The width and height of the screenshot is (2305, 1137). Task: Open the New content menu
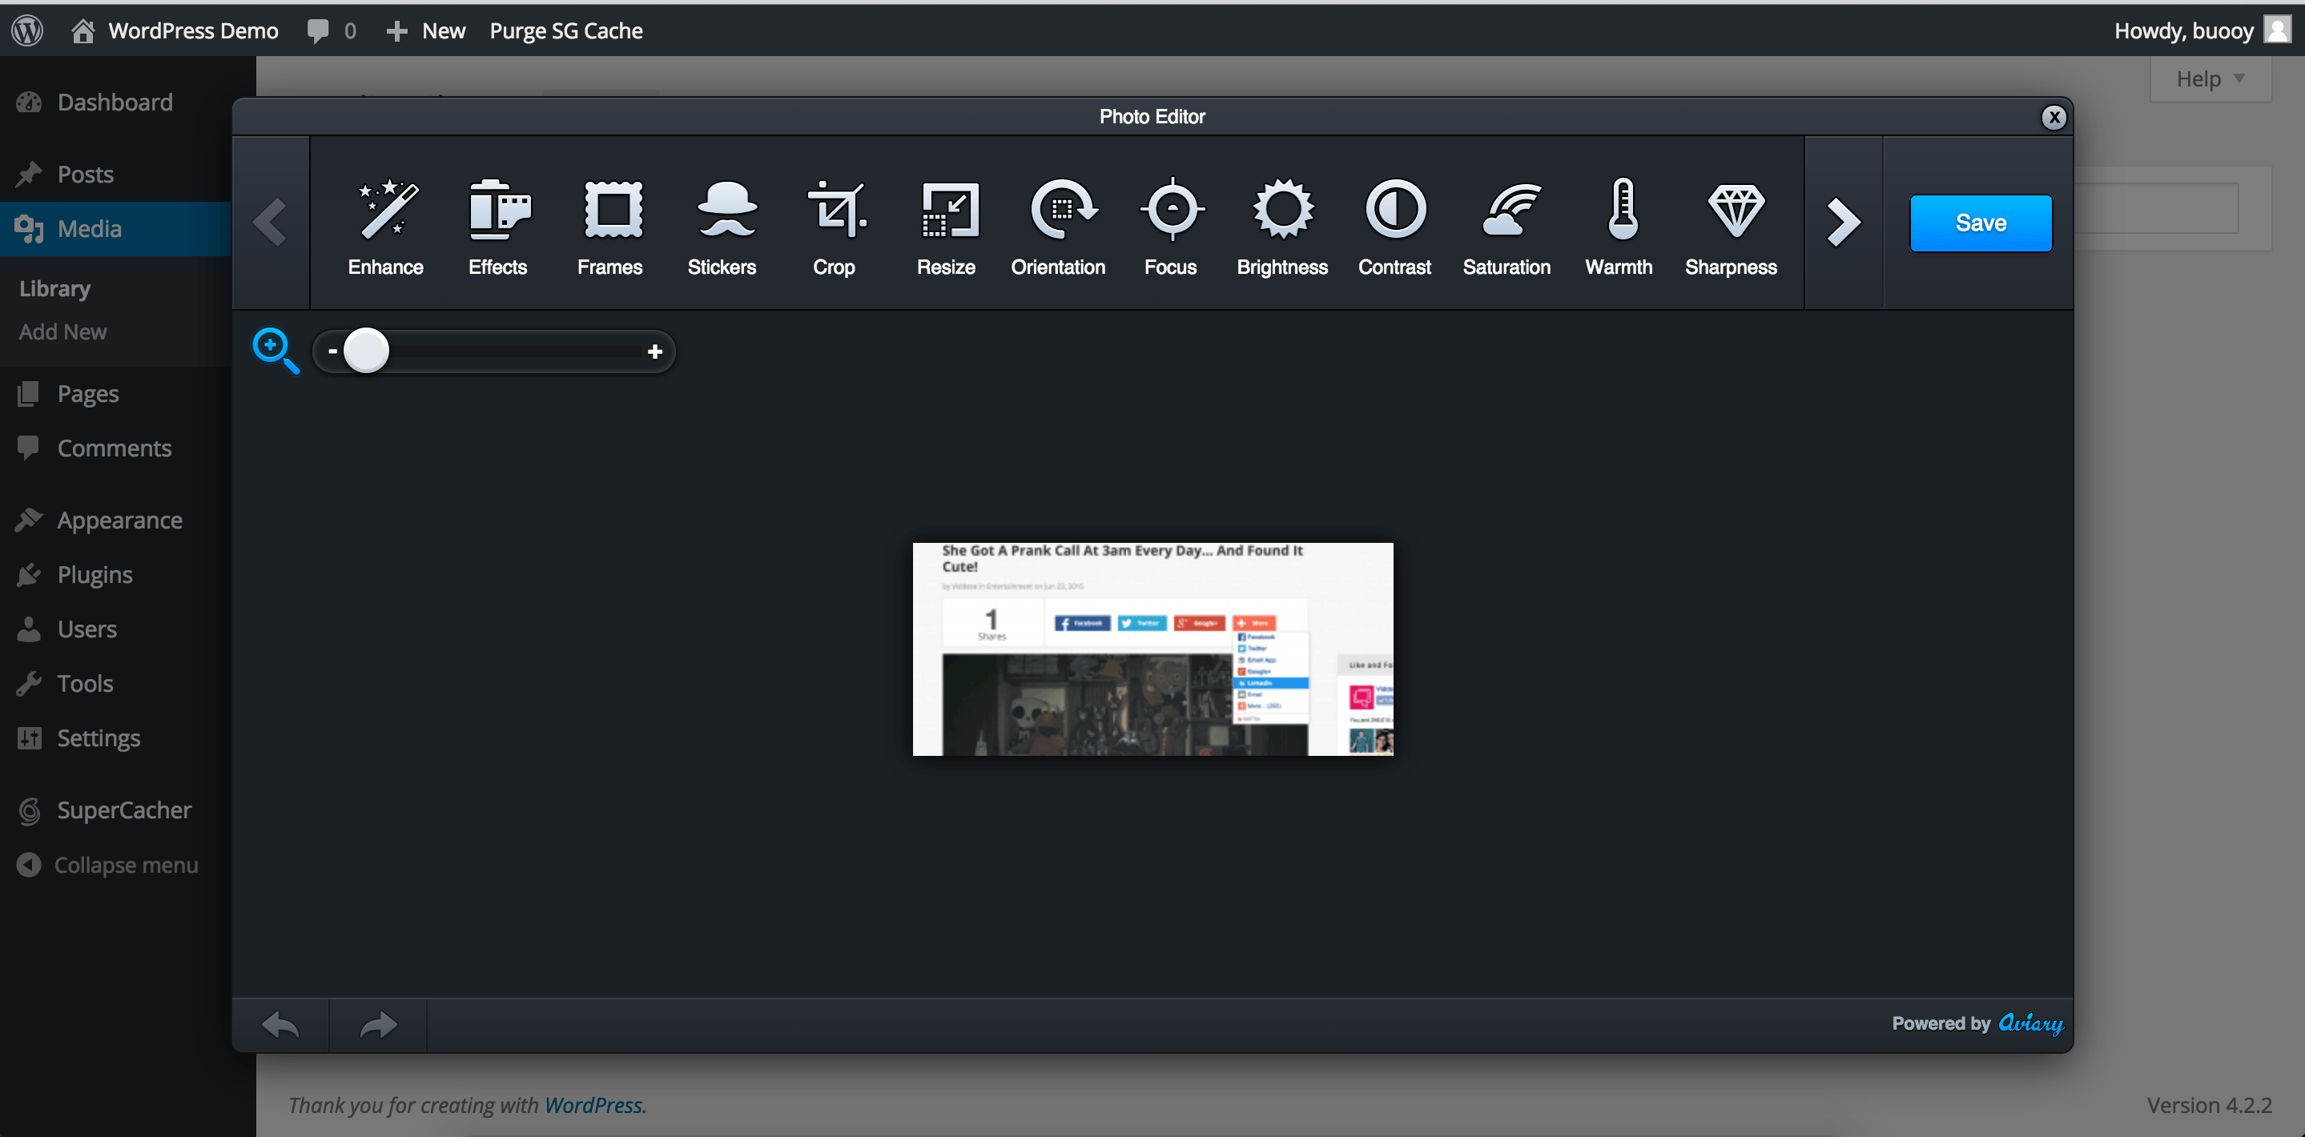pyautogui.click(x=426, y=30)
